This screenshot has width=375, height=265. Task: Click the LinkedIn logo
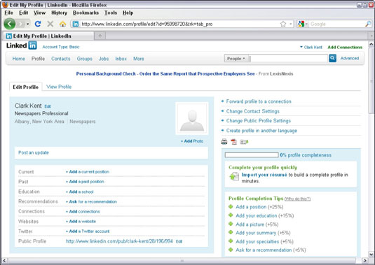(x=22, y=45)
